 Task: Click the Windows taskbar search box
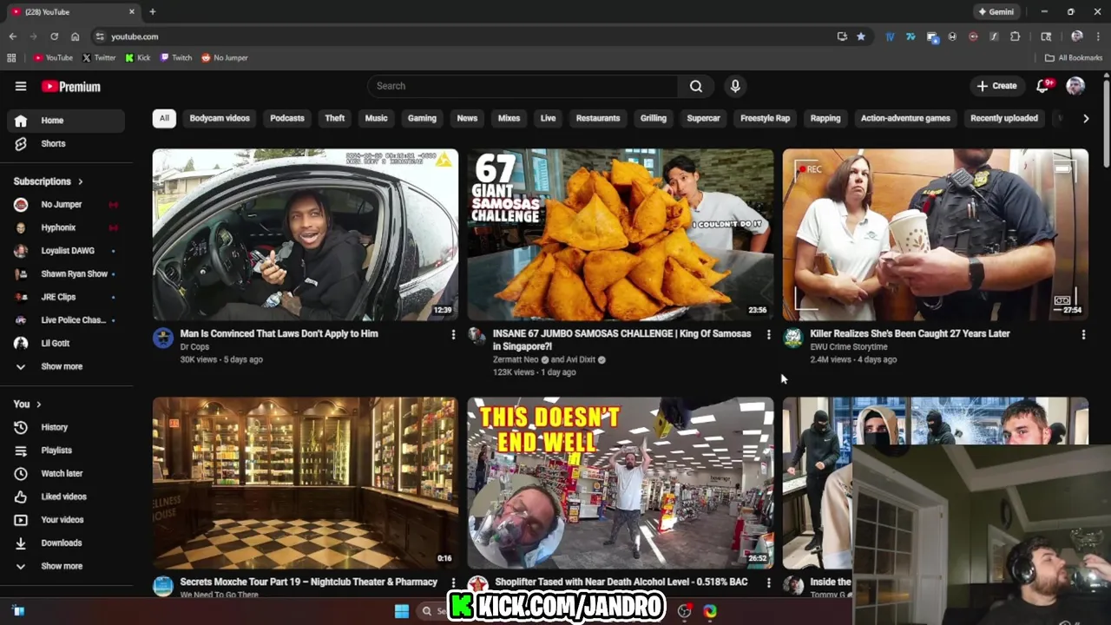tap(432, 611)
